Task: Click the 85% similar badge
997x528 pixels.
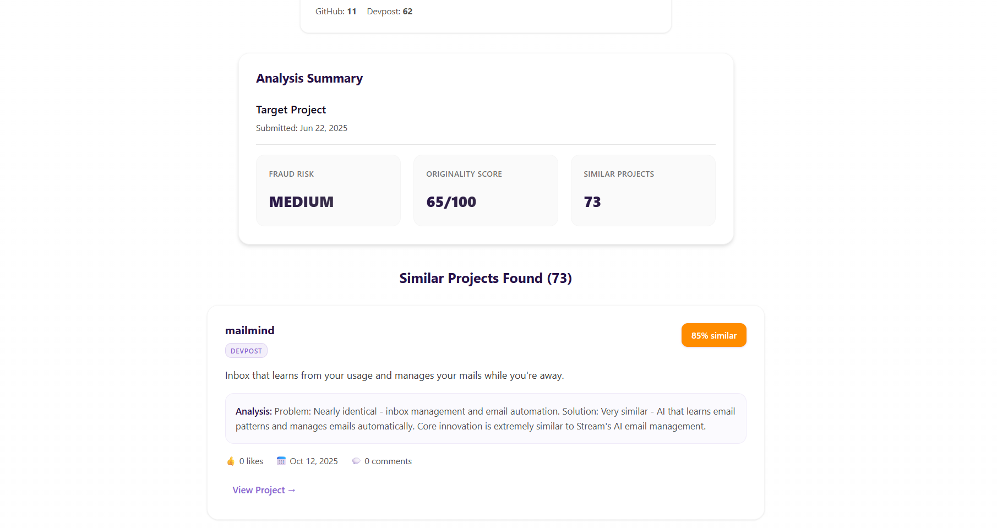Action: pos(713,335)
